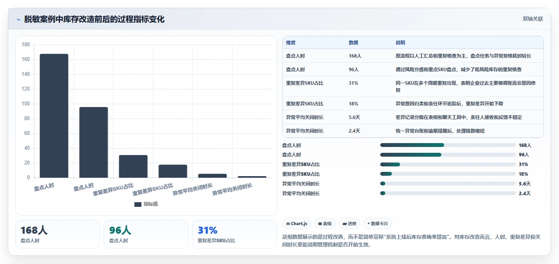
Task: Click the description starting with 统一异常台账
Action: coord(440,131)
